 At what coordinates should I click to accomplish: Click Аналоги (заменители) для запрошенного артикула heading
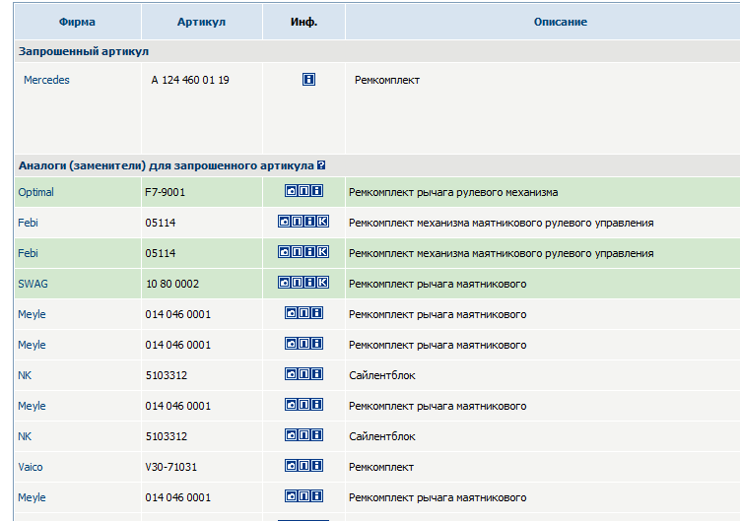click(167, 165)
